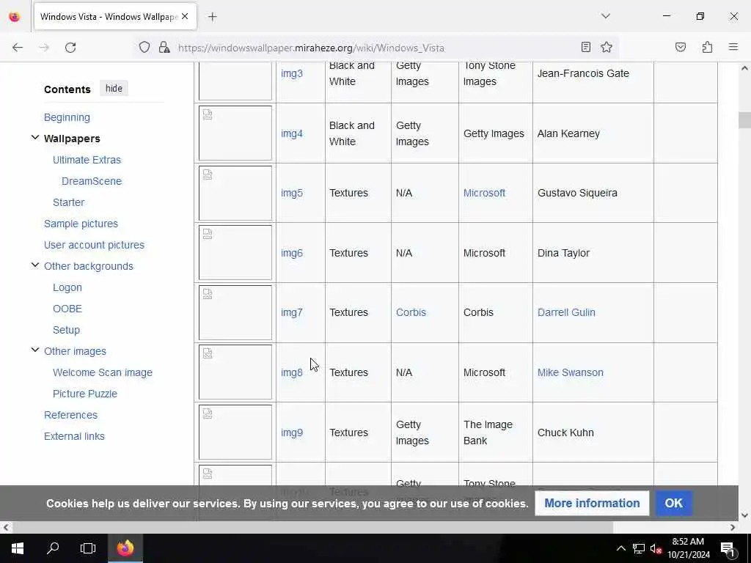Open the Darrell Gulin link
The width and height of the screenshot is (751, 563).
566,312
